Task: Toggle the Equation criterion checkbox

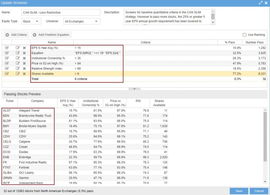Action: pos(7,53)
